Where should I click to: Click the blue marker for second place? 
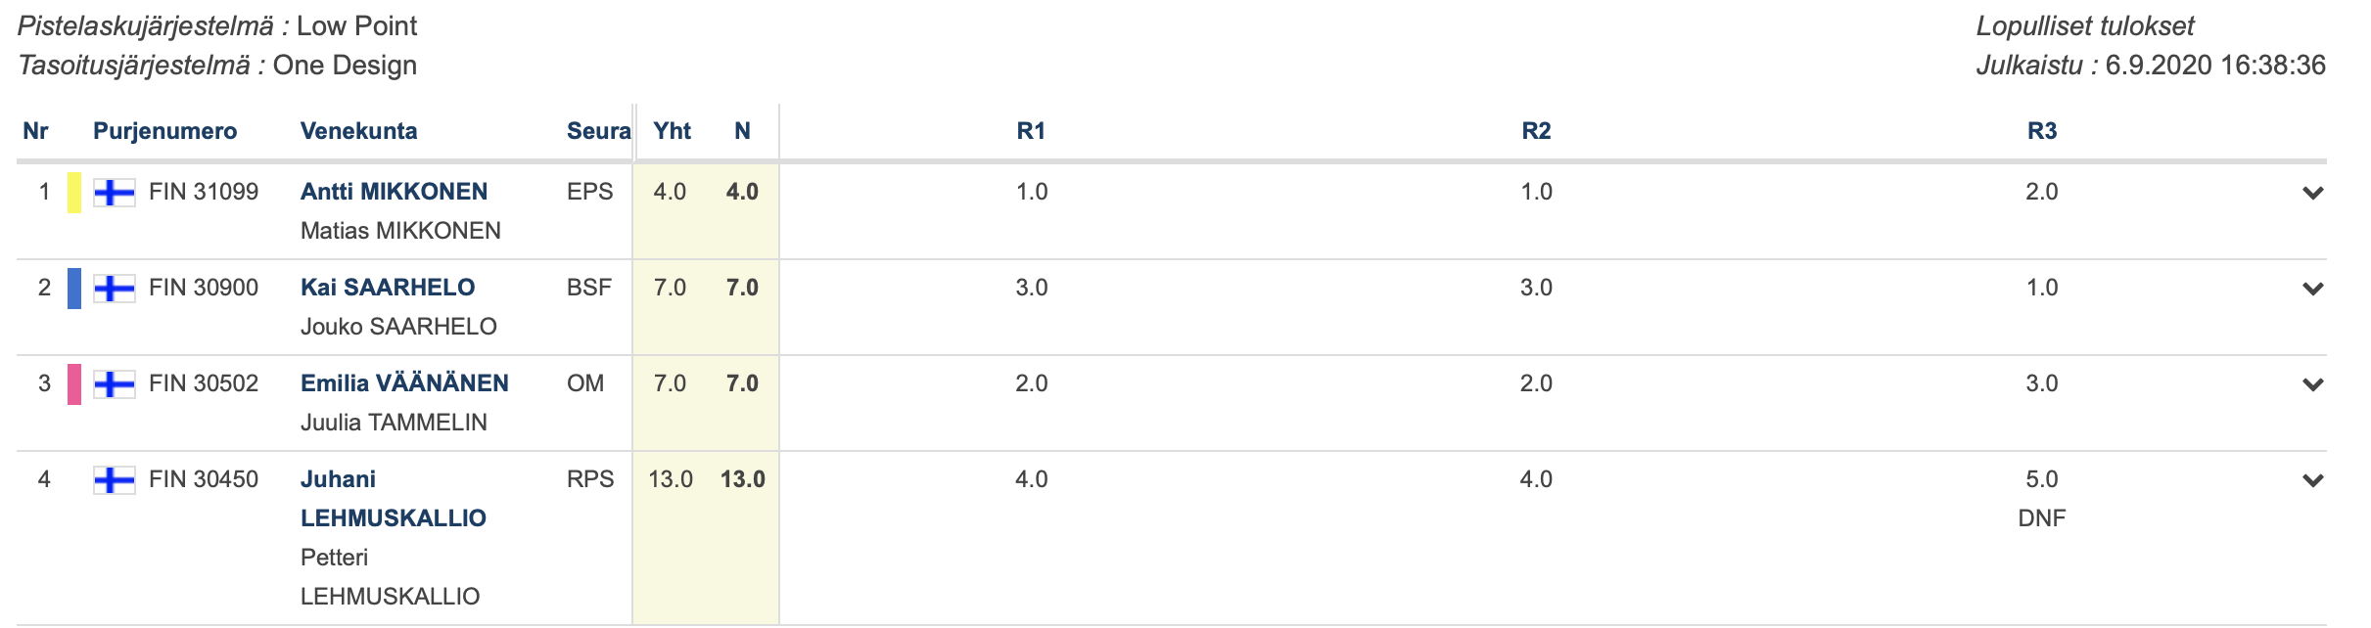click(74, 289)
